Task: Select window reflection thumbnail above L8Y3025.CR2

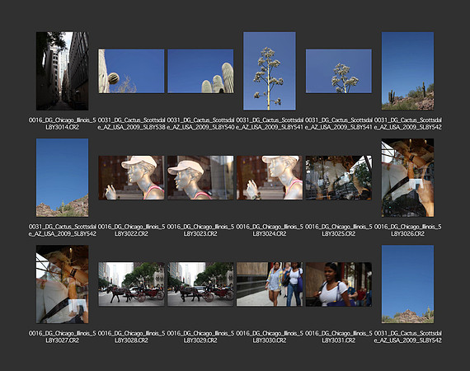Action: coord(339,178)
